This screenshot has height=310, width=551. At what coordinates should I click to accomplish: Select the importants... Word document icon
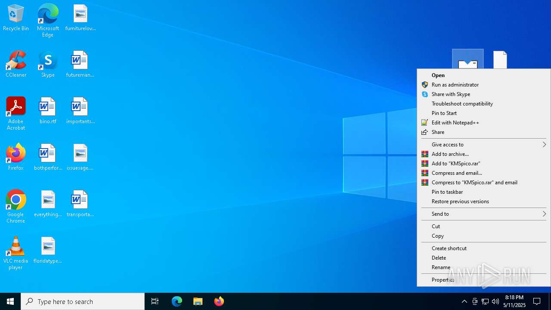pyautogui.click(x=80, y=111)
